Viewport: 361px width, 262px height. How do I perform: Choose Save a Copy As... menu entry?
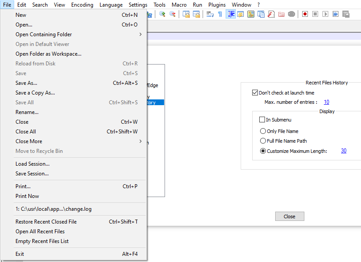(x=73, y=93)
